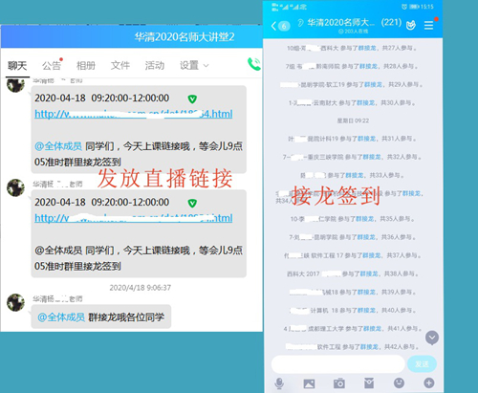Screen dimensions: 478x393
Task: Switch to the 公告 tab
Action: [52, 65]
